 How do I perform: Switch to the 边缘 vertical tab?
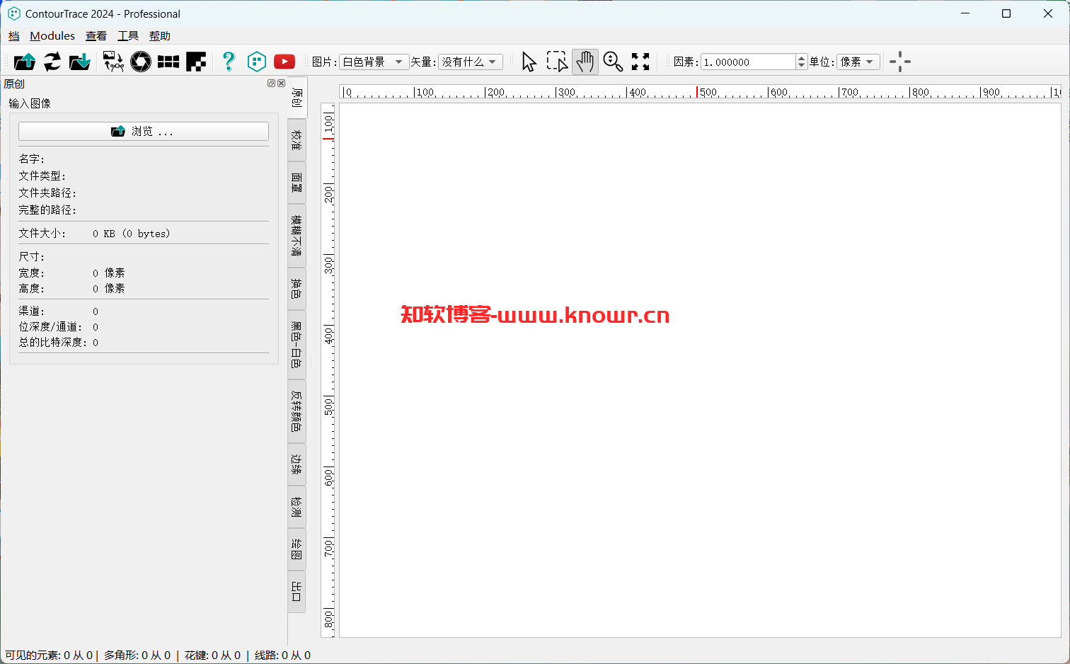tap(297, 464)
